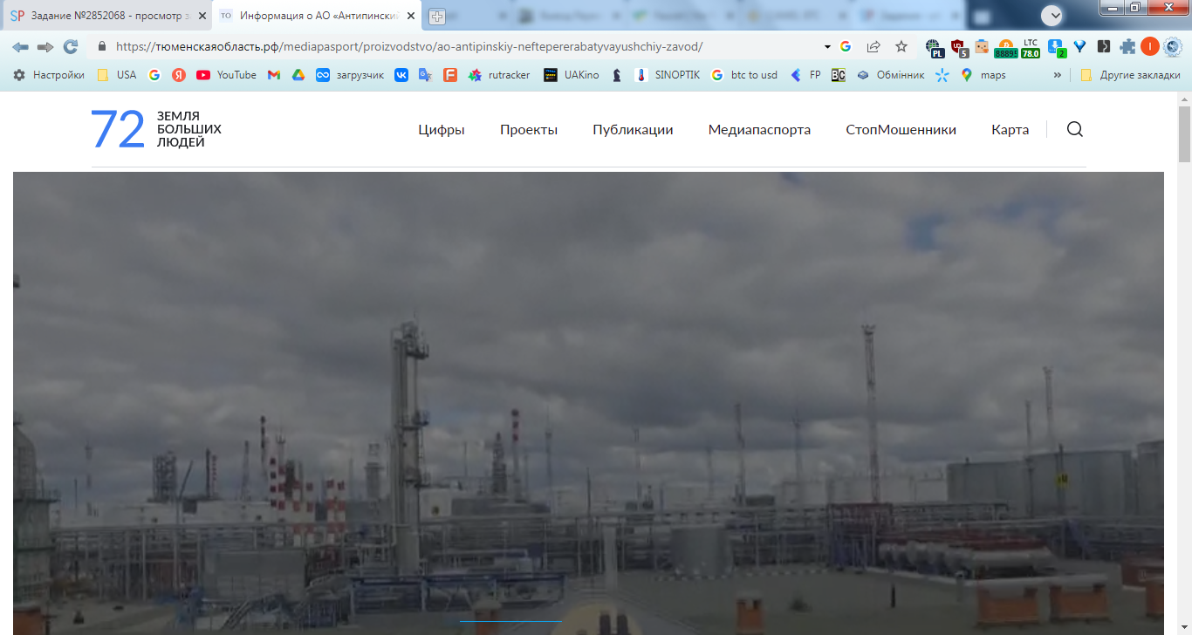The width and height of the screenshot is (1192, 635).
Task: Show hidden bookmarks with the double chevron
Action: pos(1058,75)
